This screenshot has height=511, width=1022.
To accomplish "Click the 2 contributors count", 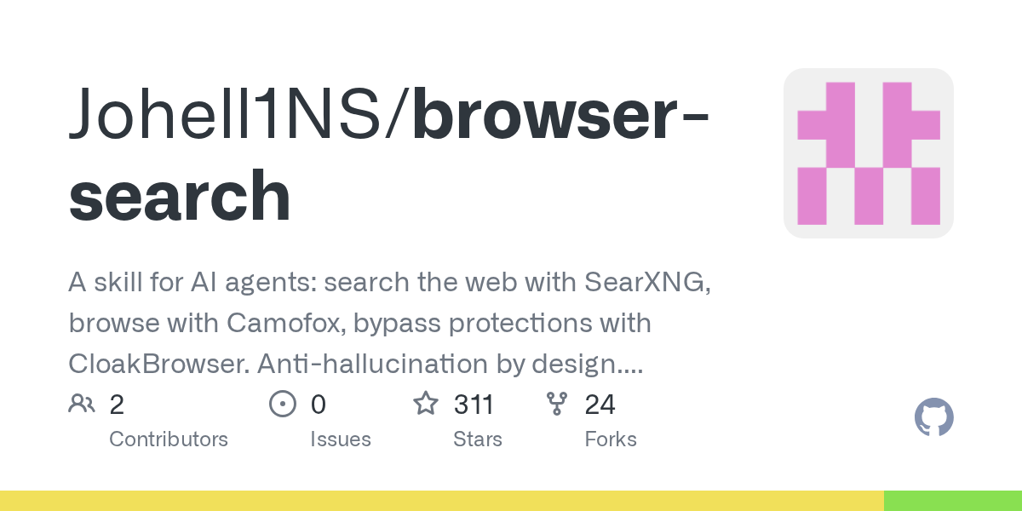I will [x=117, y=405].
